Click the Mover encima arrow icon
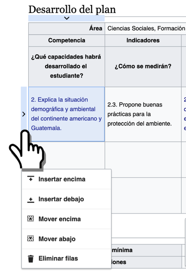The height and width of the screenshot is (274, 186). (31, 219)
